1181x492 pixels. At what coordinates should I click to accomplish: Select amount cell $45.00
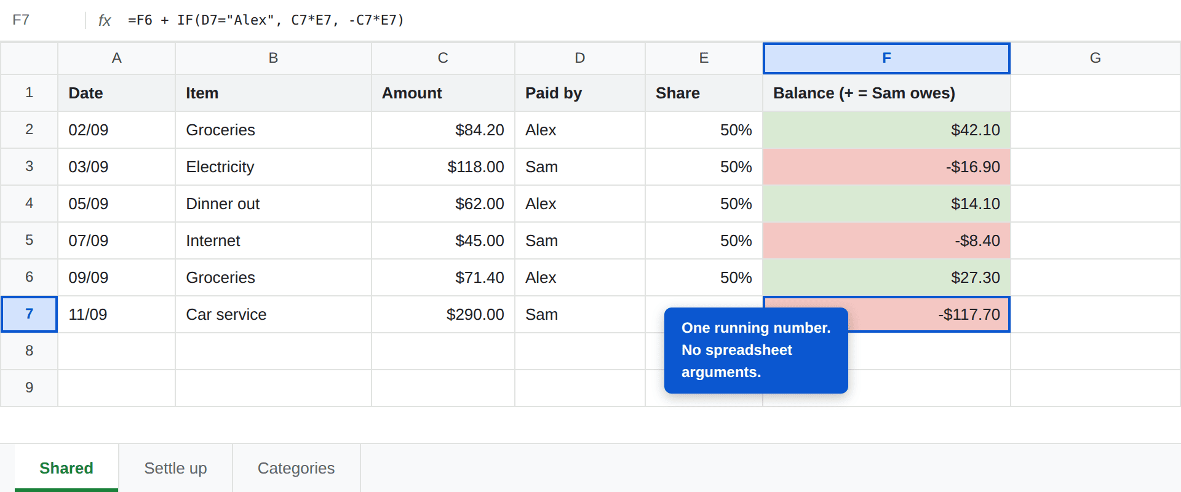pos(443,240)
